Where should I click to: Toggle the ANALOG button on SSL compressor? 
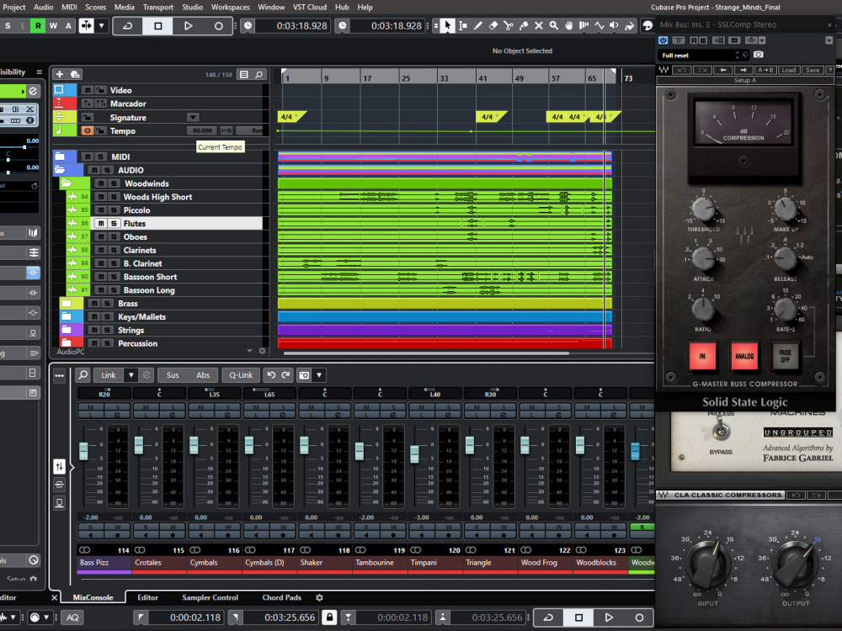coord(744,356)
